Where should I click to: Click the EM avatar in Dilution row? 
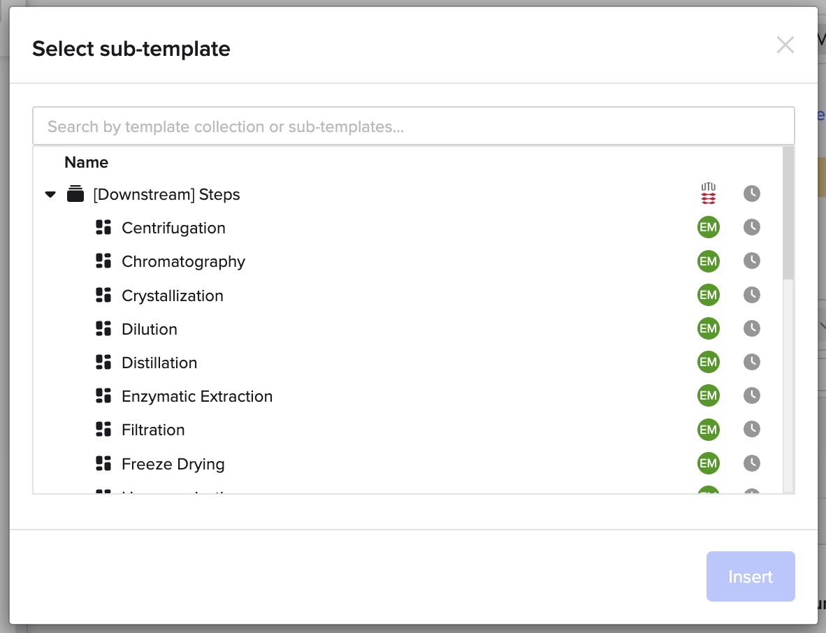(x=709, y=328)
